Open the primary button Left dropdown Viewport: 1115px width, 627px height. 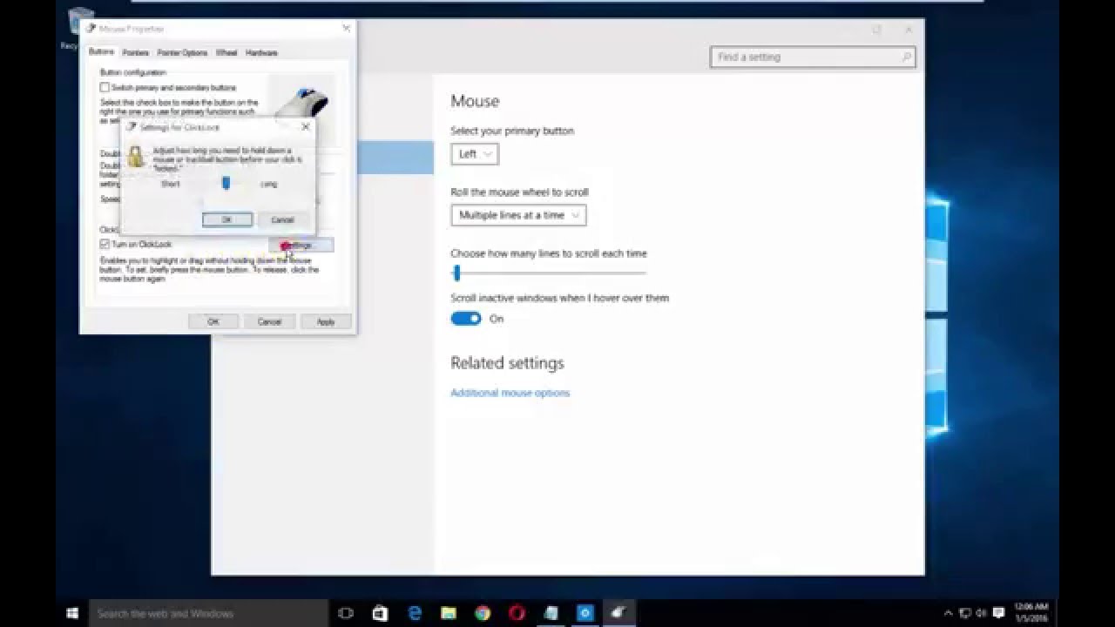pyautogui.click(x=475, y=154)
